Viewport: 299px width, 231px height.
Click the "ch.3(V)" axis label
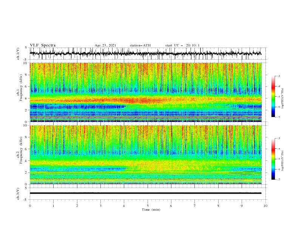click(x=18, y=194)
